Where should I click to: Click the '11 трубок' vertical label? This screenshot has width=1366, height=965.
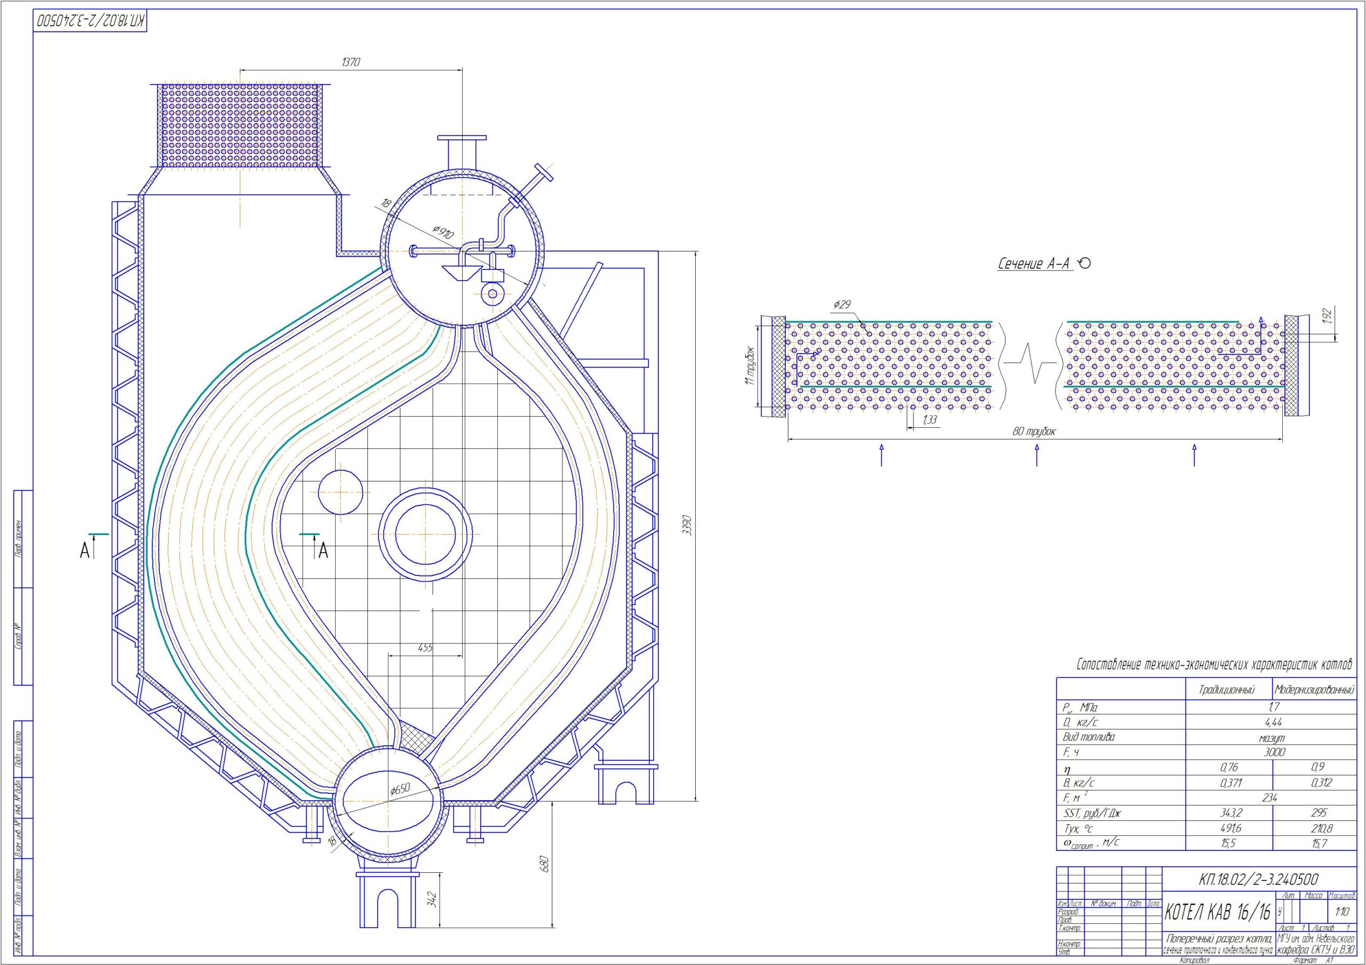pyautogui.click(x=749, y=366)
